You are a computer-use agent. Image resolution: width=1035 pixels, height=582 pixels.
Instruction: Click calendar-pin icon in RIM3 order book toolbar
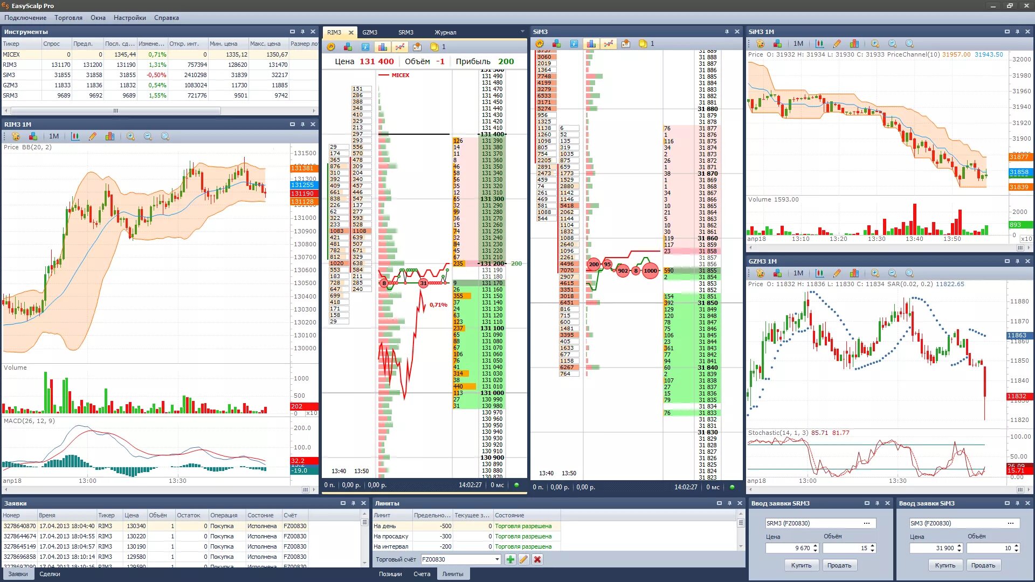click(x=417, y=47)
